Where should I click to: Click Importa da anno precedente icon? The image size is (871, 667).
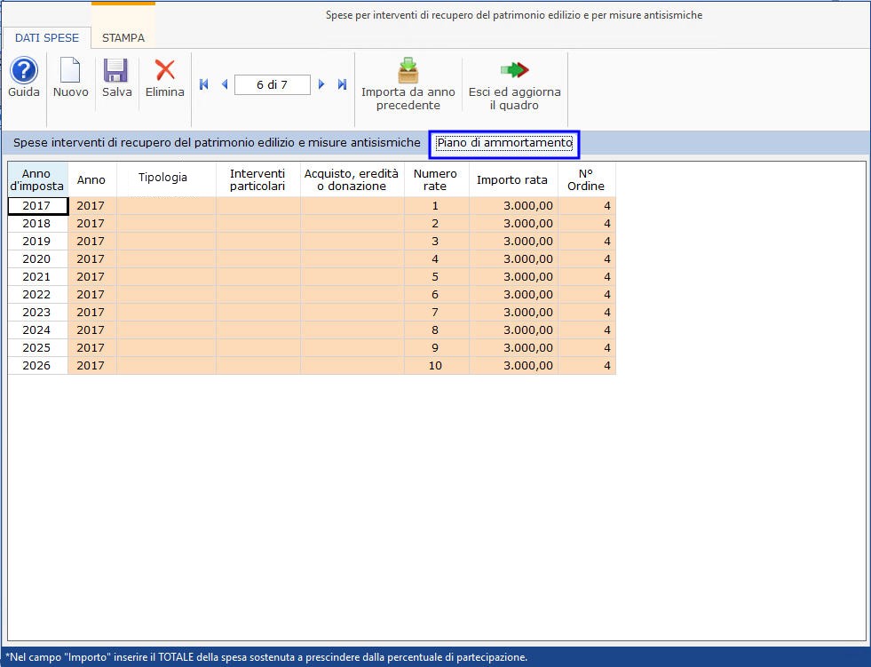[x=408, y=70]
